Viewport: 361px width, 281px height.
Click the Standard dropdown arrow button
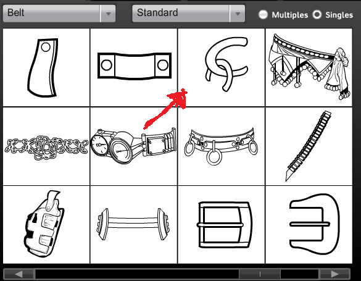[238, 14]
